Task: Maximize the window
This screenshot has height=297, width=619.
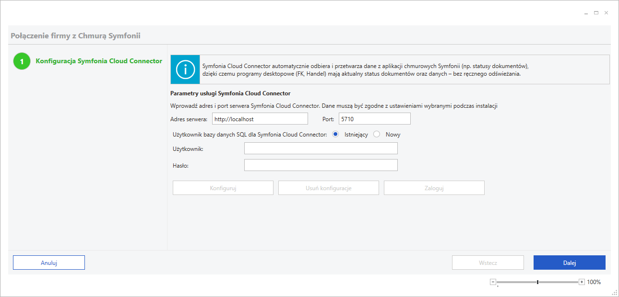Action: (596, 13)
